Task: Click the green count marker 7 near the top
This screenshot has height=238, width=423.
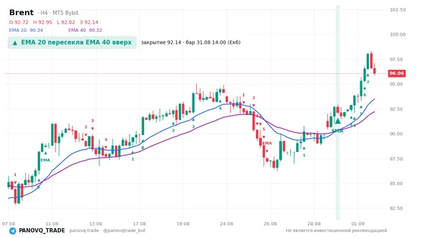Action: [367, 82]
